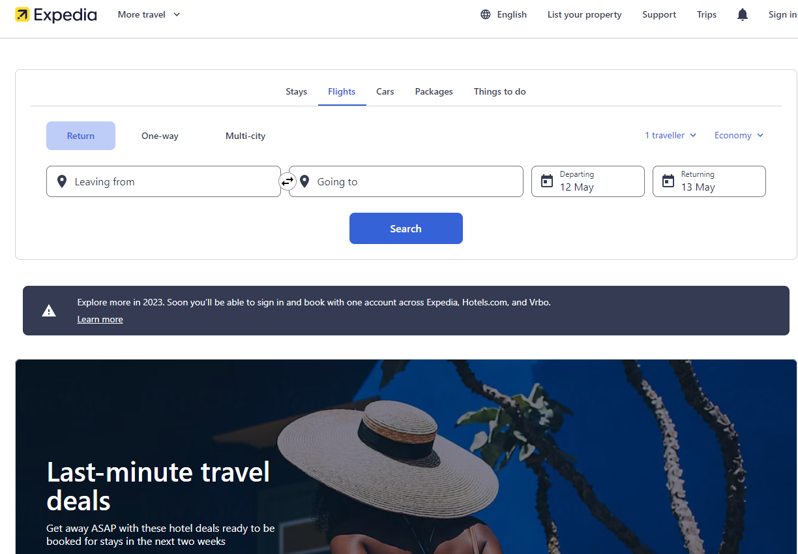Open the Economy cabin class dropdown

pyautogui.click(x=739, y=135)
